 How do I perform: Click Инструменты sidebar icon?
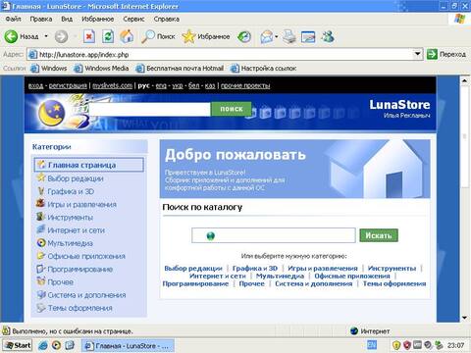click(x=40, y=217)
